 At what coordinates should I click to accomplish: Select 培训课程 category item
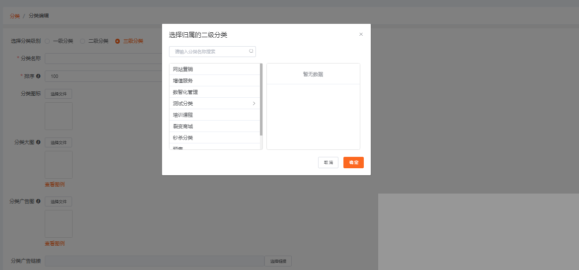point(183,115)
